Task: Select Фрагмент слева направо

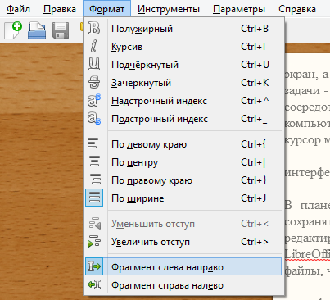Action: click(183, 266)
